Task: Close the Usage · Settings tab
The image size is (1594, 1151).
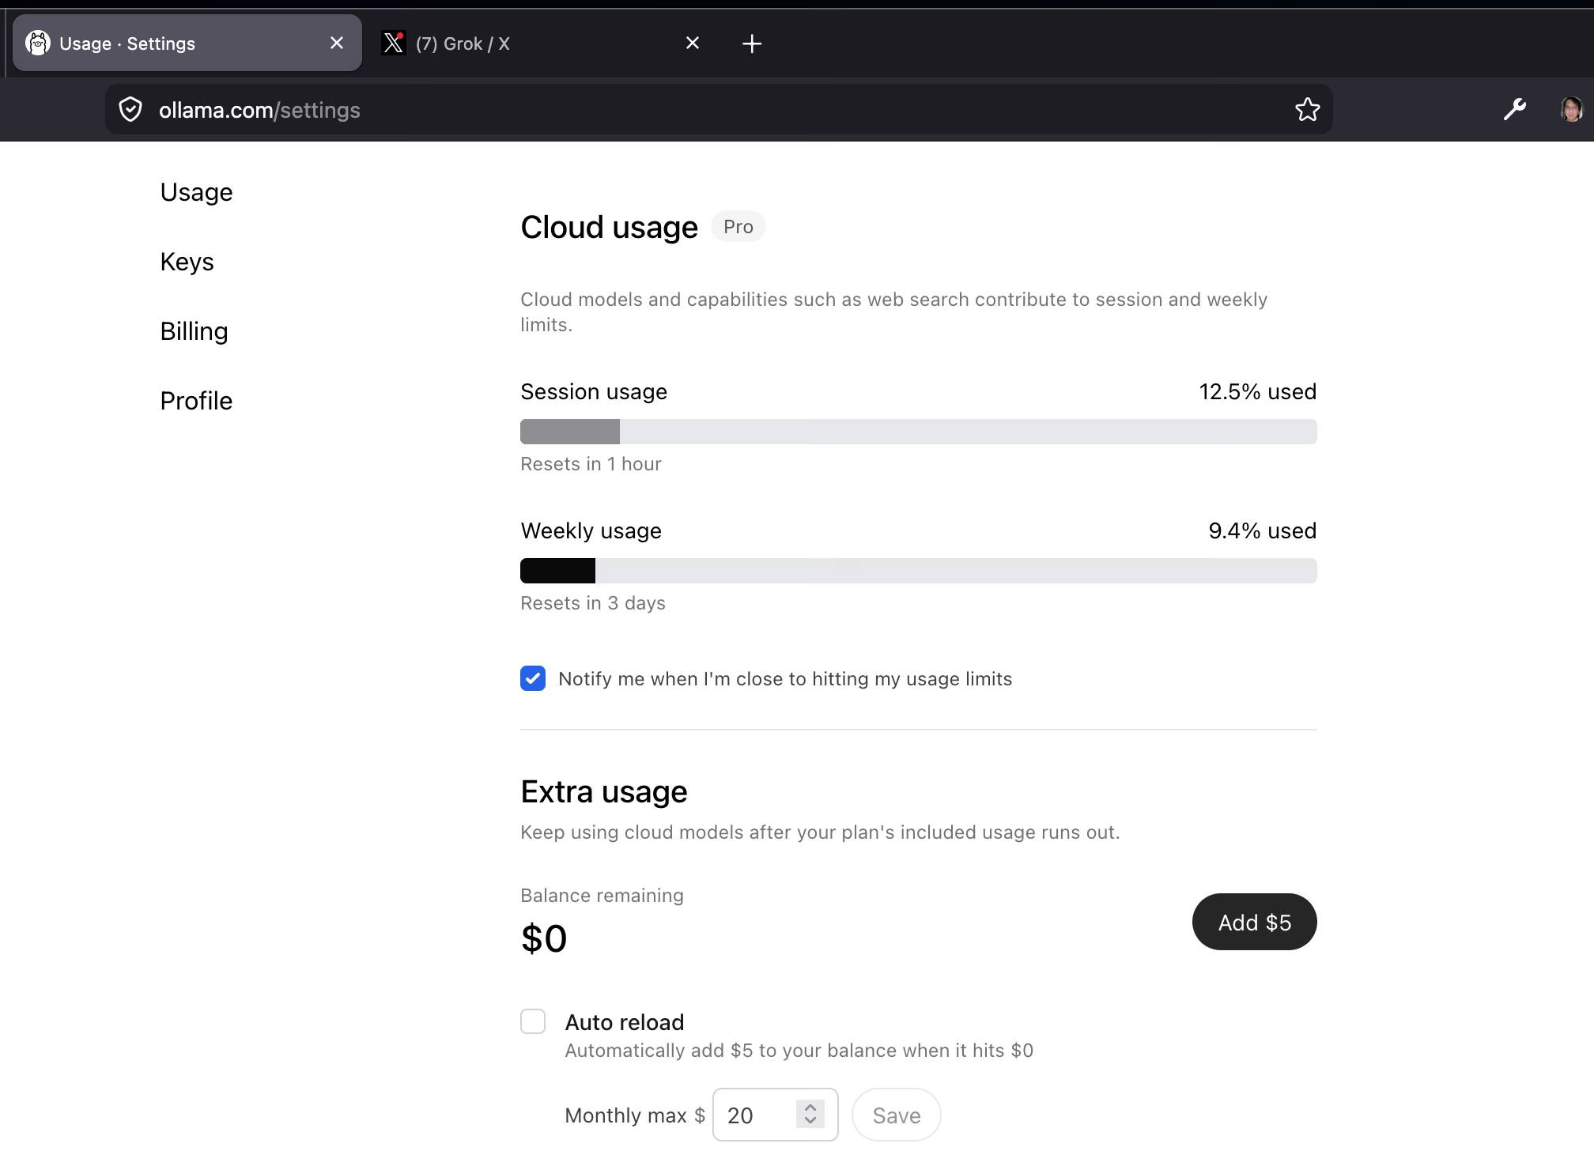Action: point(337,43)
